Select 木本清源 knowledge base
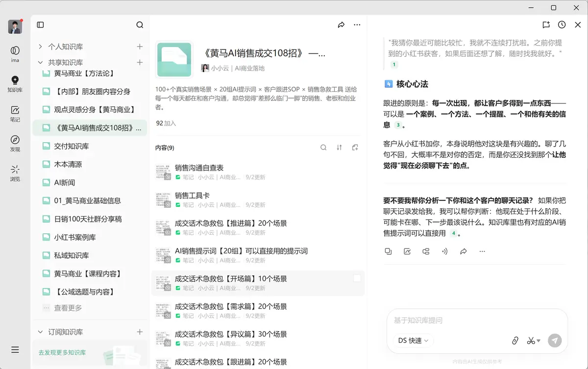588x369 pixels. 90,164
